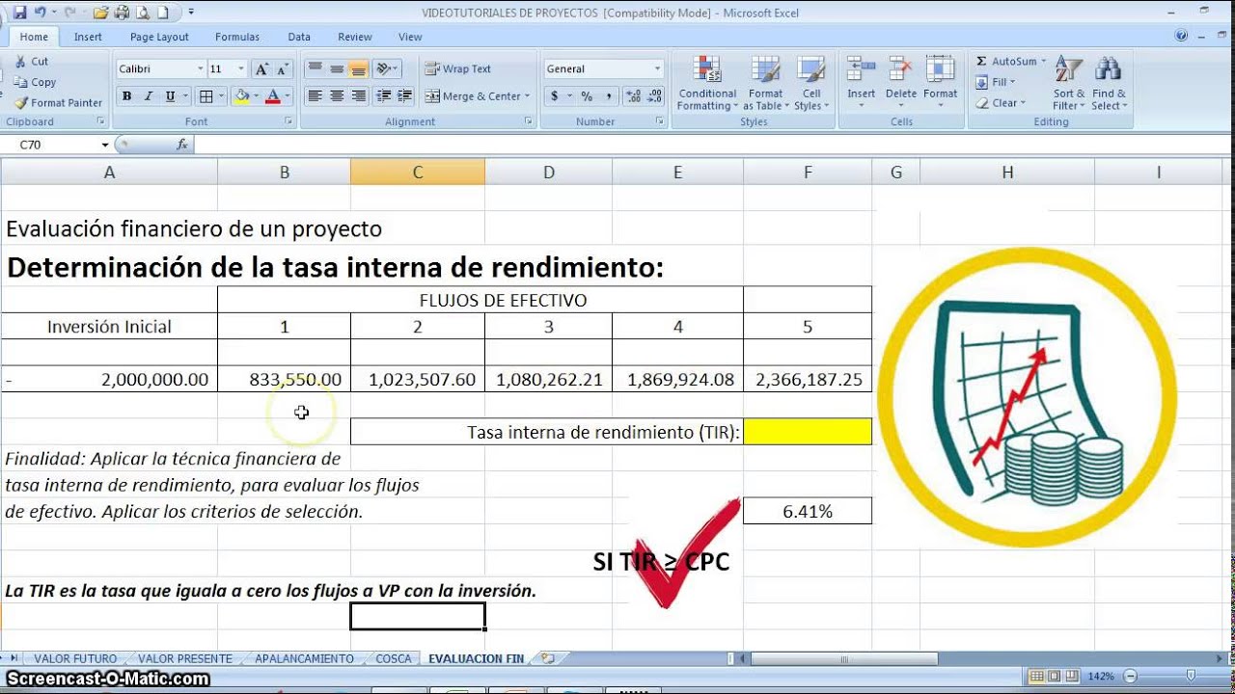Align text to top of cell
The width and height of the screenshot is (1235, 694).
315,68
